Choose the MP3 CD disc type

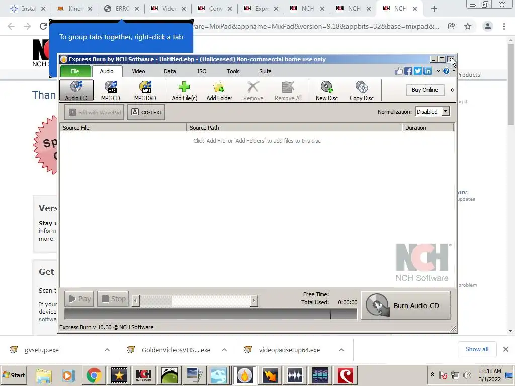[110, 90]
